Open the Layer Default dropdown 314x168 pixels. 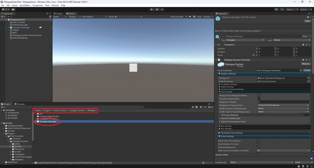coord(292,40)
